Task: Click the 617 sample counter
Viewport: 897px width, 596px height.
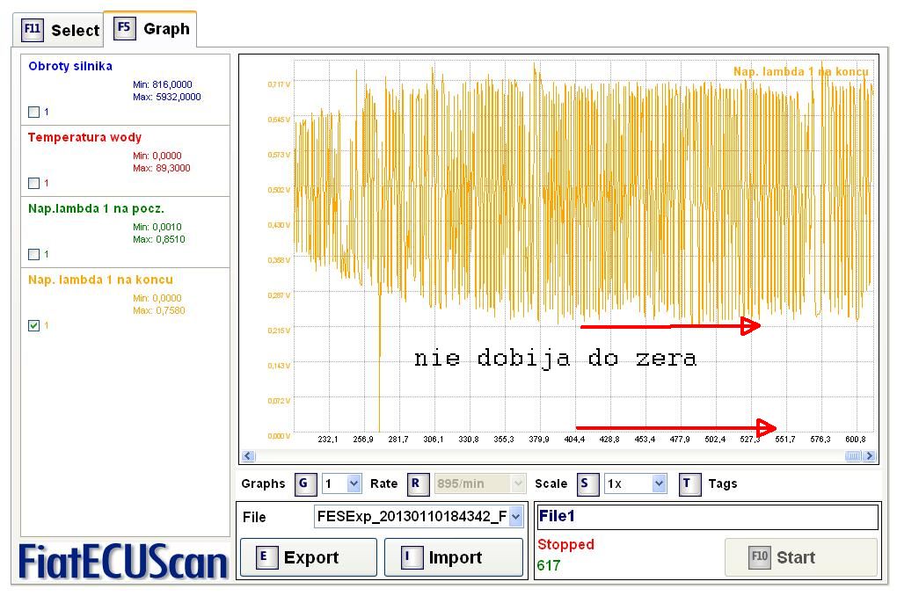Action: (x=549, y=566)
